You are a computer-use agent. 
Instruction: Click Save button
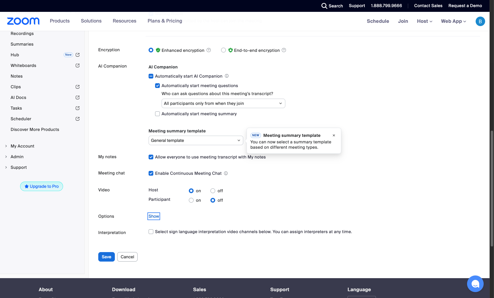coord(107,257)
